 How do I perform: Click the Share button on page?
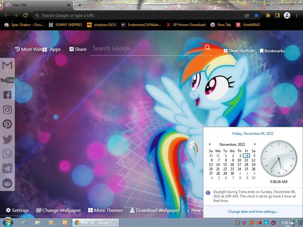coord(78,49)
